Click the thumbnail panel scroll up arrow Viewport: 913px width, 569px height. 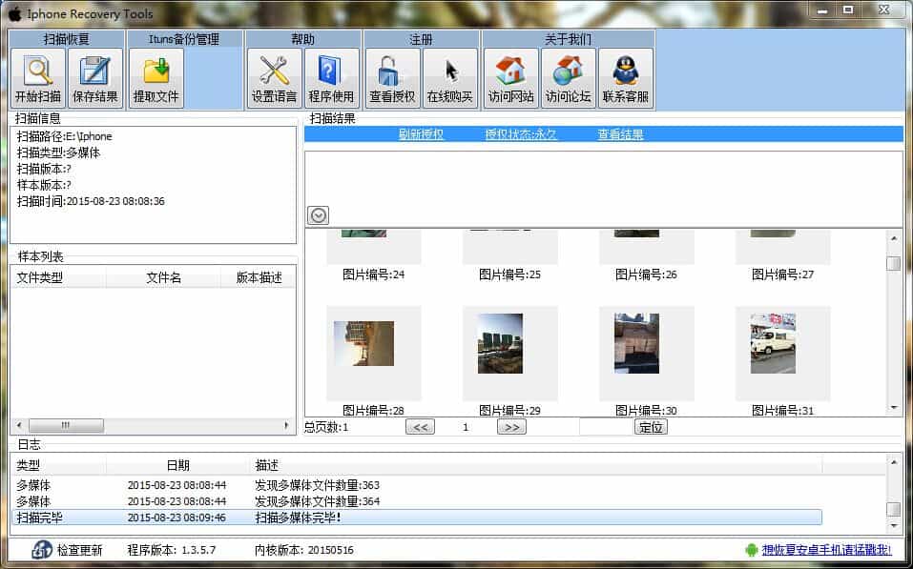point(894,238)
